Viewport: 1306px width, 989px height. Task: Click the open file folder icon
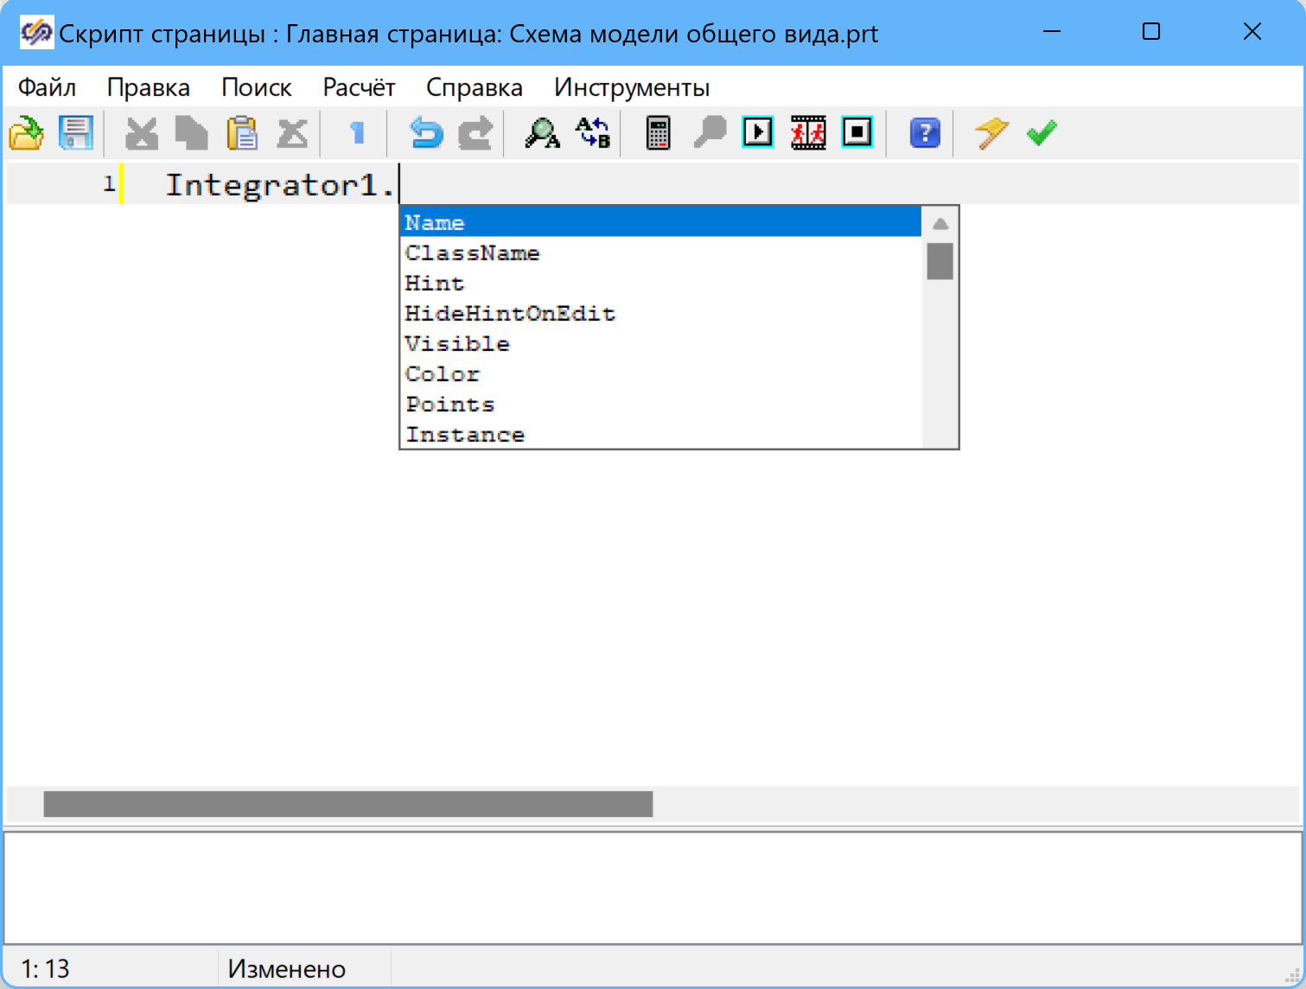coord(26,133)
